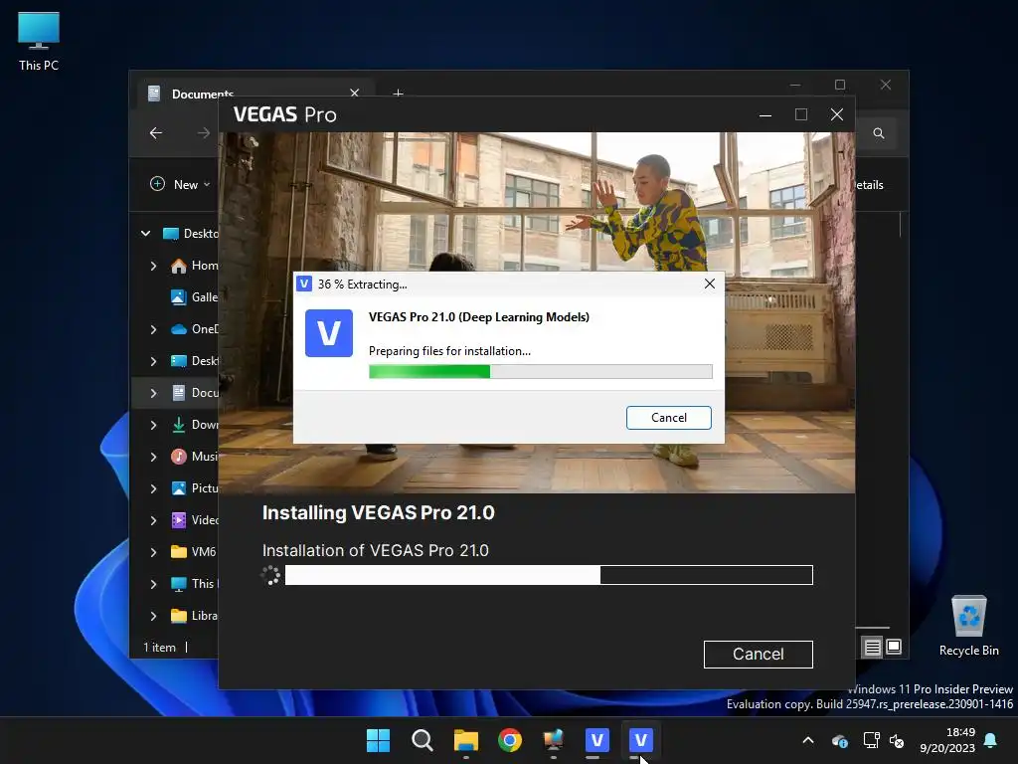Viewport: 1018px width, 764px height.
Task: Select the Downloads icon in navigation pane
Action: coord(179,424)
